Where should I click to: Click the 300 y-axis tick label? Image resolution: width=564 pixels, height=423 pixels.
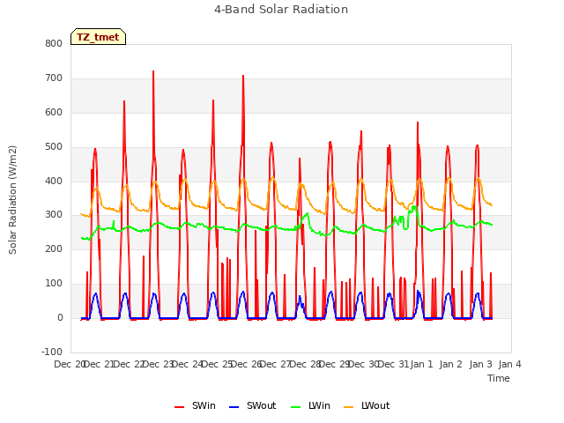(54, 215)
